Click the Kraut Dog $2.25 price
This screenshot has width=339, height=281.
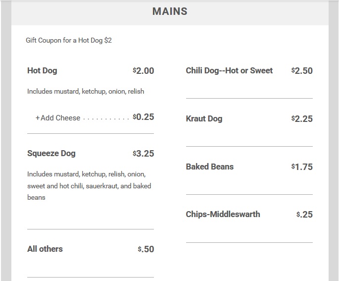302,119
